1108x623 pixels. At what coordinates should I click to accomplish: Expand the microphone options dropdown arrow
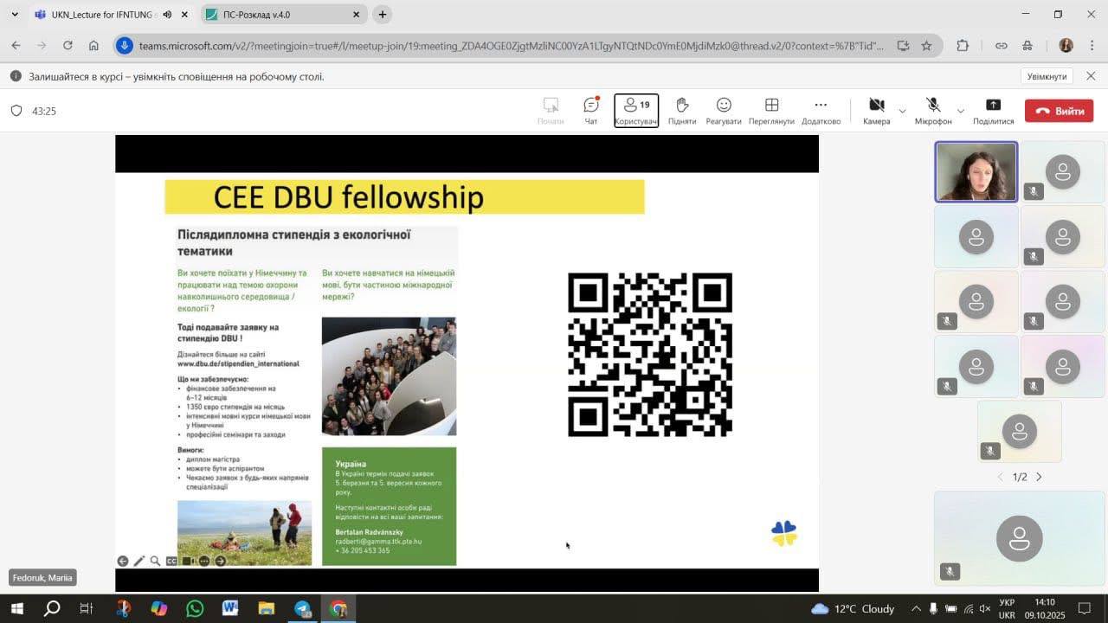click(x=960, y=111)
